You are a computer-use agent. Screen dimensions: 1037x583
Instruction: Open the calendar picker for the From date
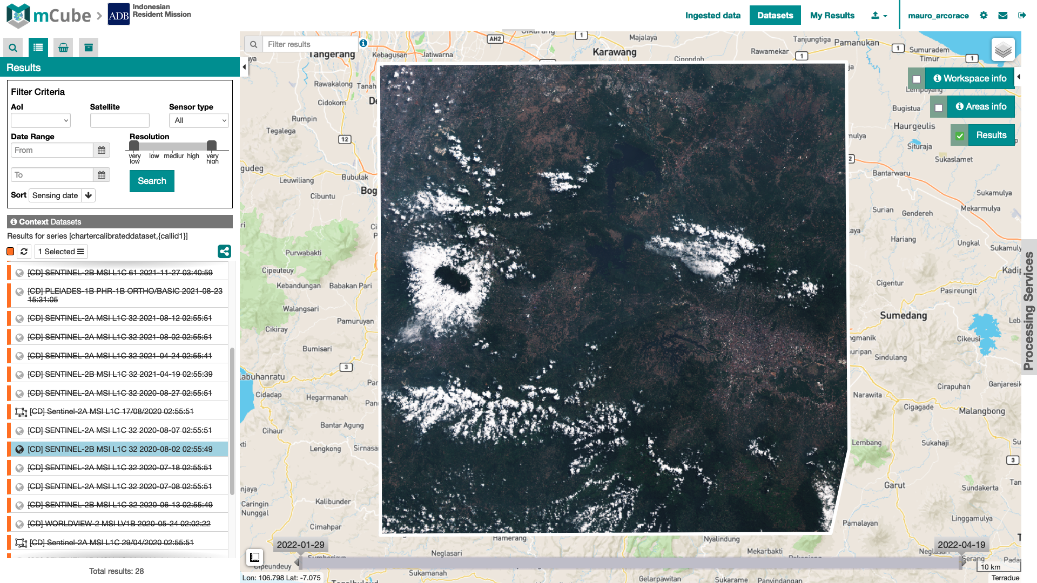click(x=101, y=150)
